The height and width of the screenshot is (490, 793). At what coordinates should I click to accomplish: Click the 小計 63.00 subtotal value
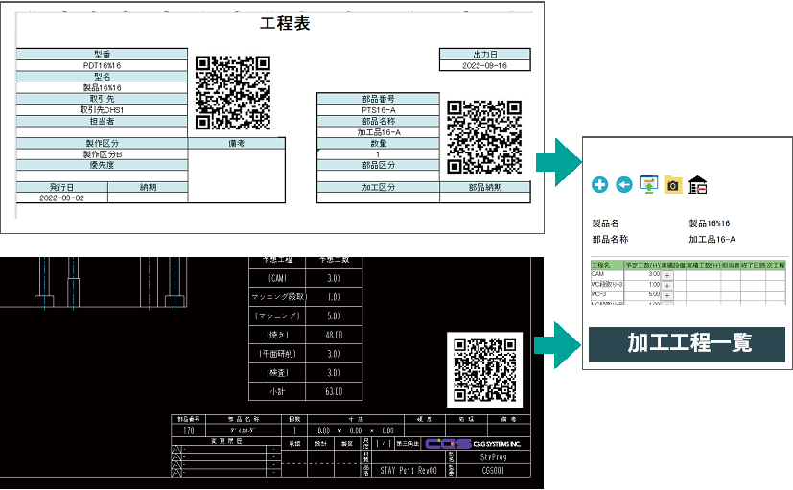[x=334, y=391]
